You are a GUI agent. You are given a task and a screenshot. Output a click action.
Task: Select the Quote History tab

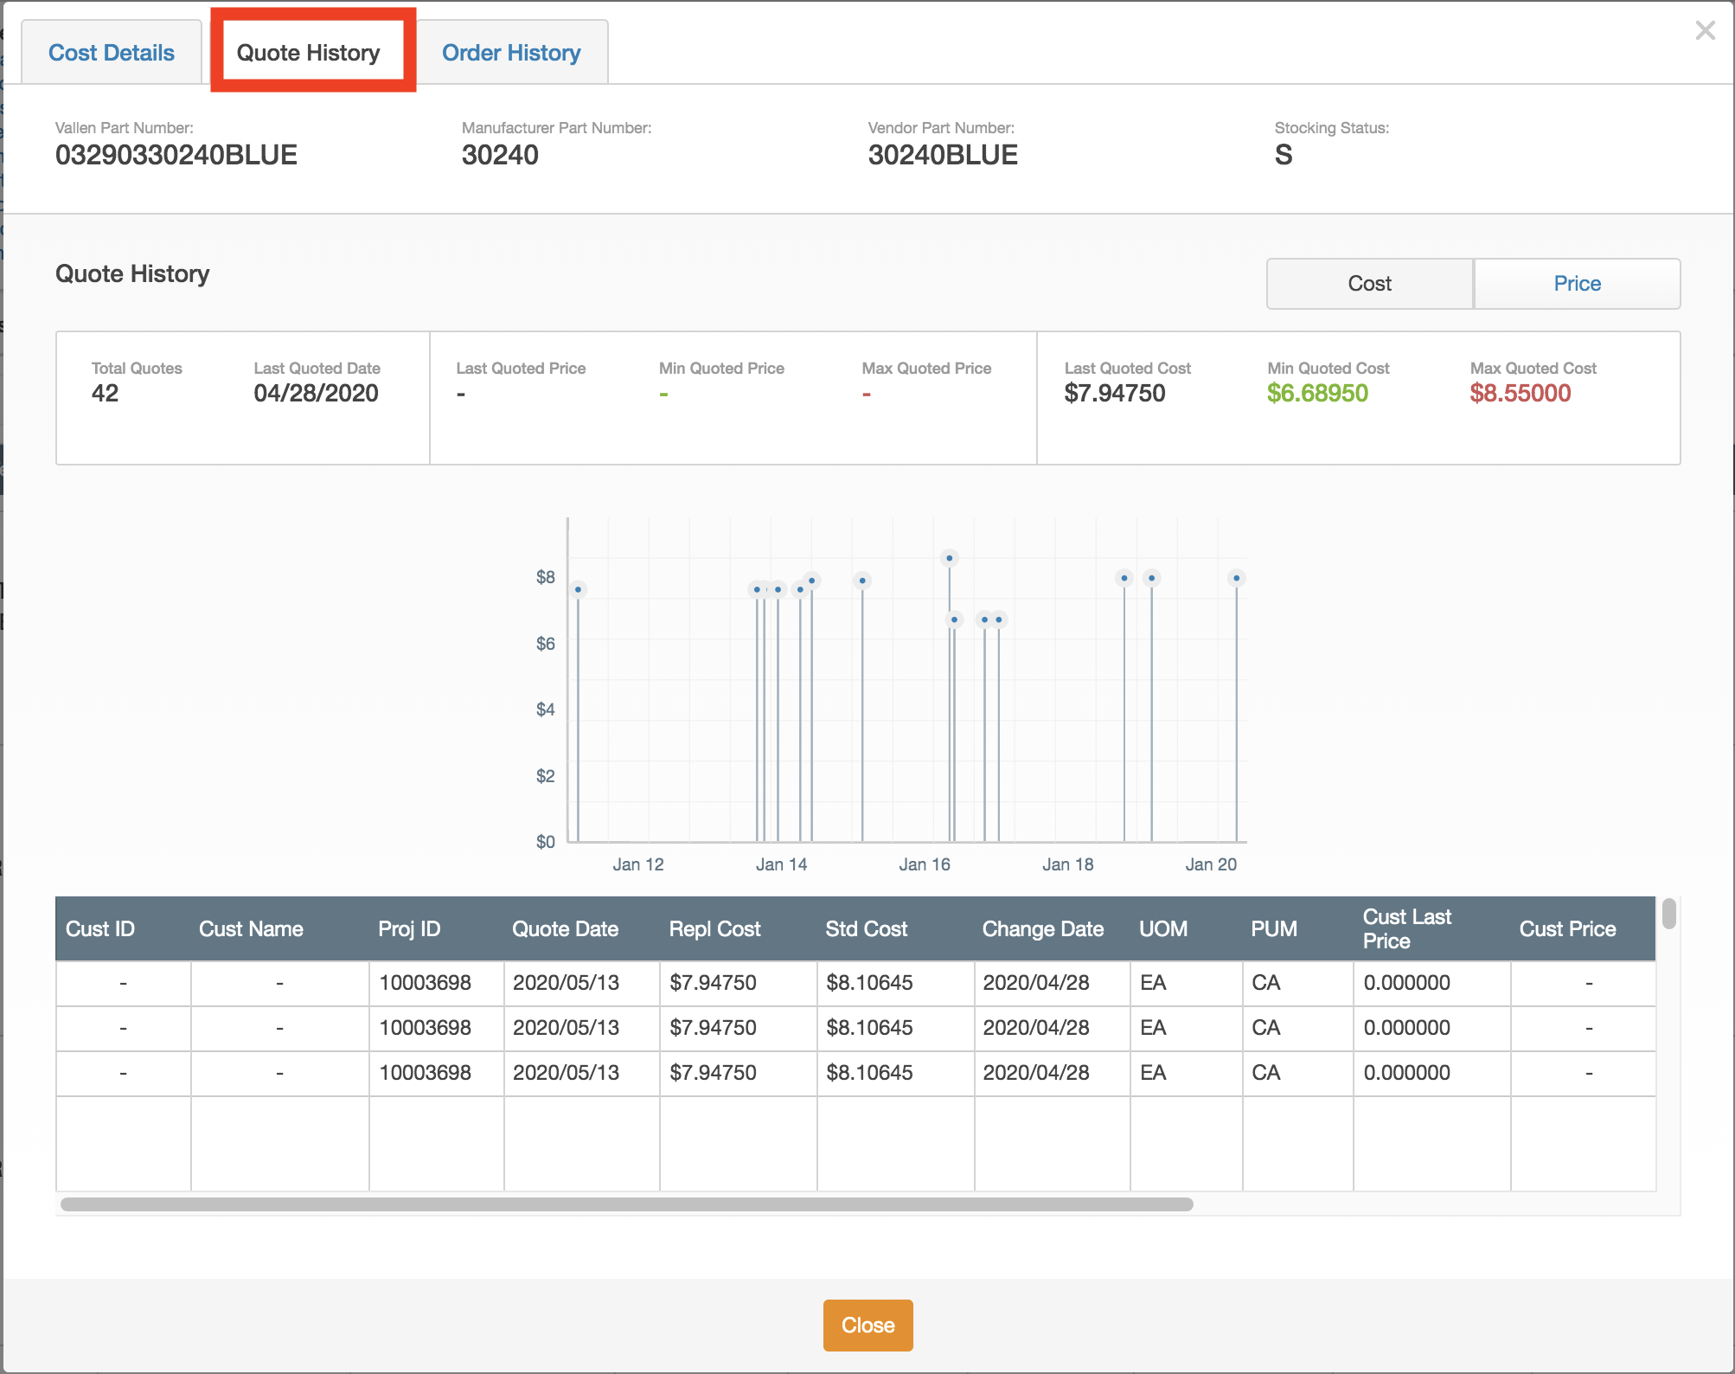point(309,53)
